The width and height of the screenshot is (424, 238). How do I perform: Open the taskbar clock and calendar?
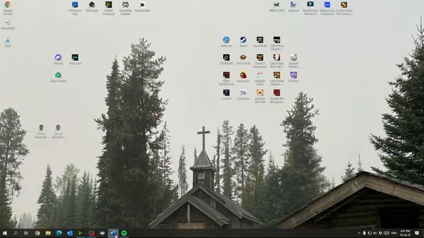[x=405, y=233]
